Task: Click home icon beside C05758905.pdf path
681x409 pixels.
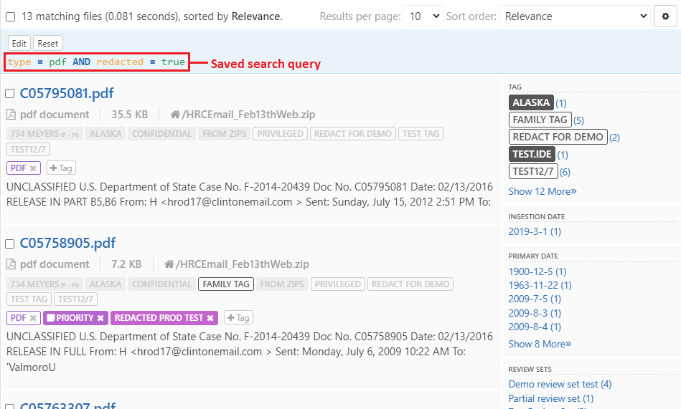Action: click(x=169, y=264)
